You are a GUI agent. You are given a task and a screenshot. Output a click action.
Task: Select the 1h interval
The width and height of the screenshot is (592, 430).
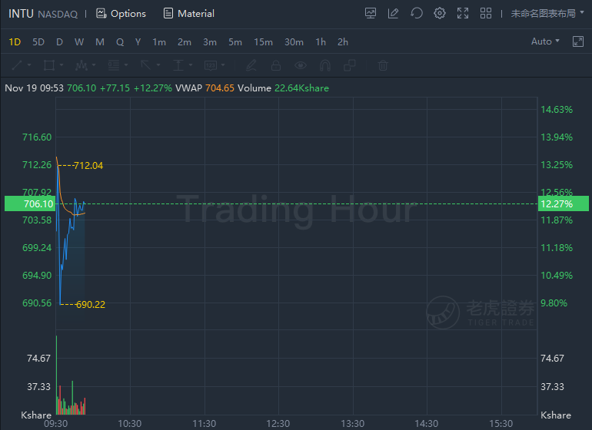(321, 42)
